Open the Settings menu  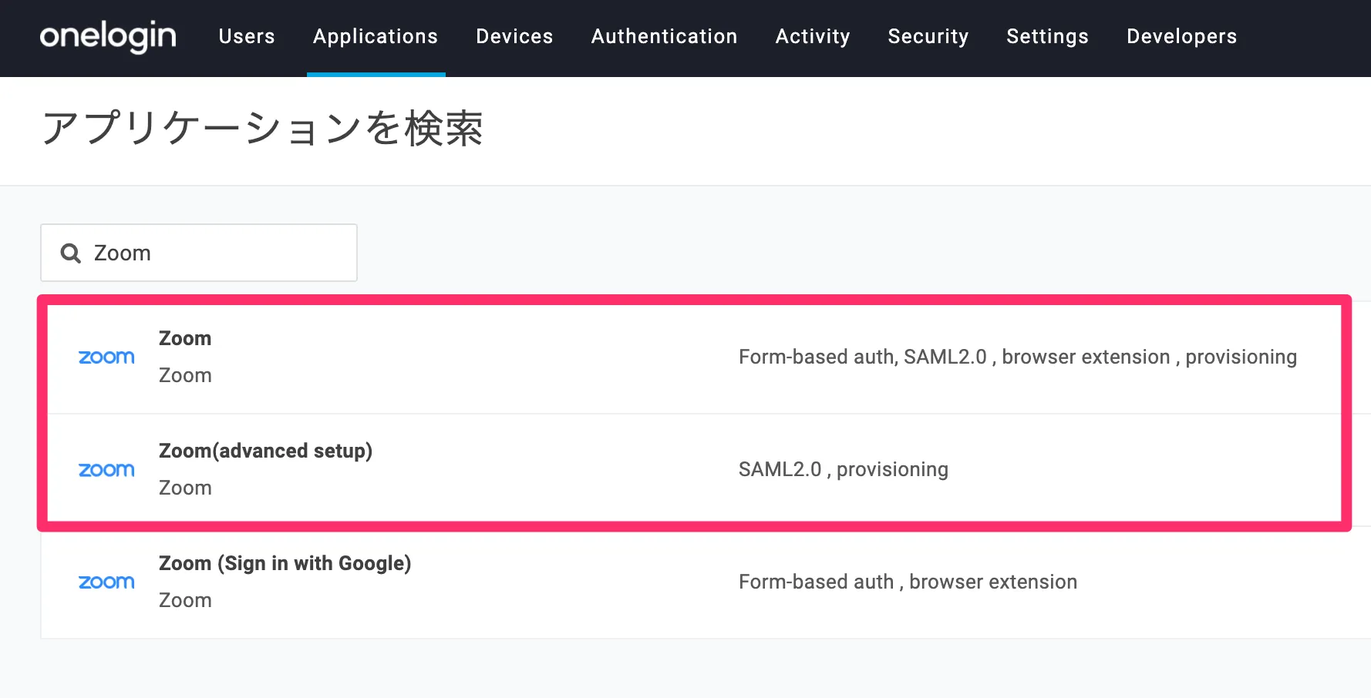1047,36
